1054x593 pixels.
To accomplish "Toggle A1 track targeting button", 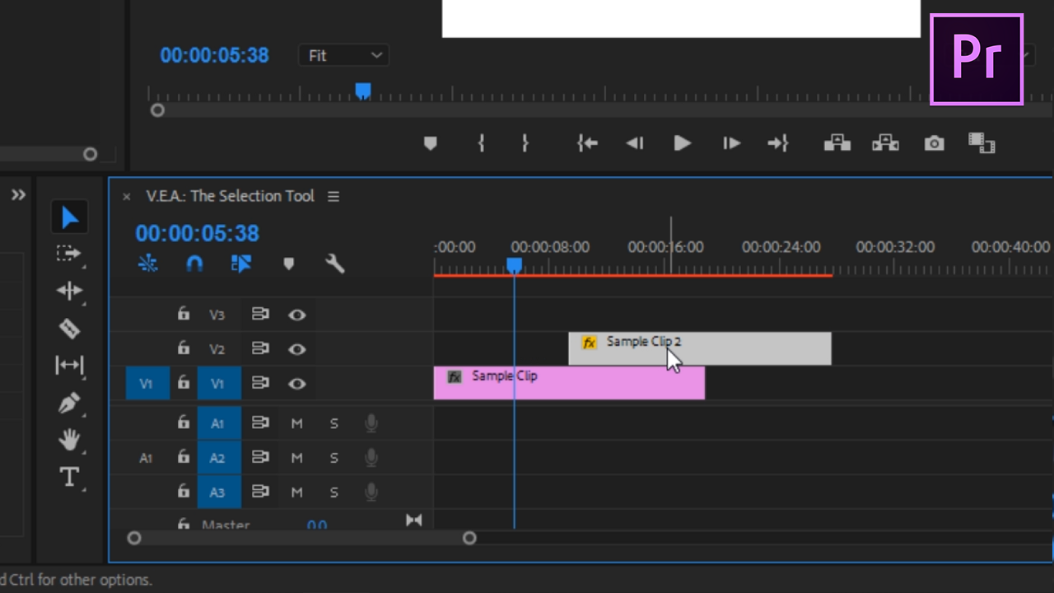I will pos(218,423).
